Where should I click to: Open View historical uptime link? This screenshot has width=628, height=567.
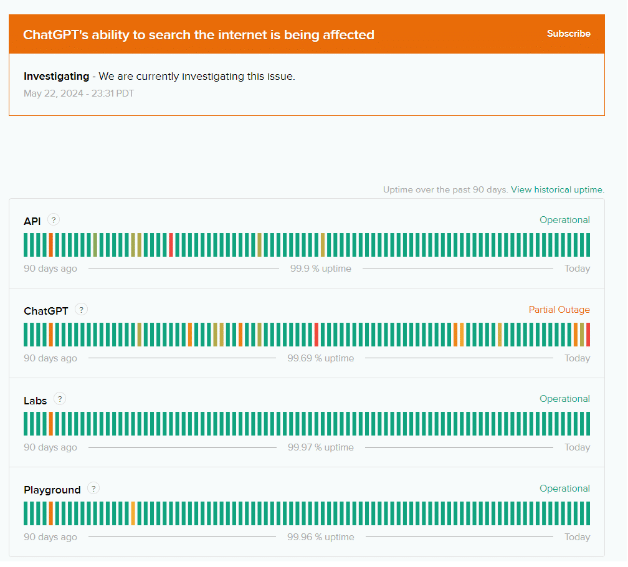(x=557, y=190)
